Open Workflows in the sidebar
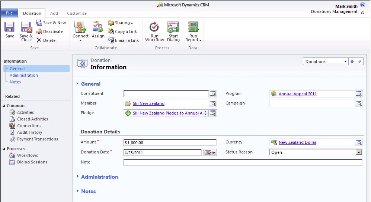Screen dimensions: 371x202 click(24, 155)
